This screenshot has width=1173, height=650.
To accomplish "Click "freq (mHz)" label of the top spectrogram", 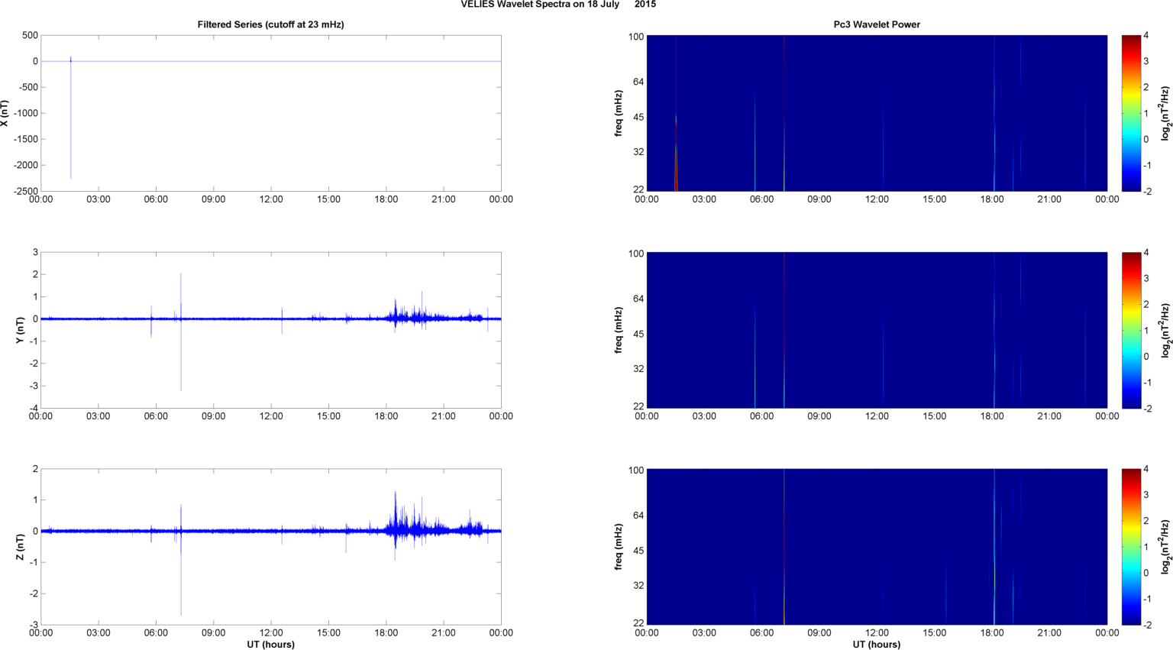I will [618, 113].
